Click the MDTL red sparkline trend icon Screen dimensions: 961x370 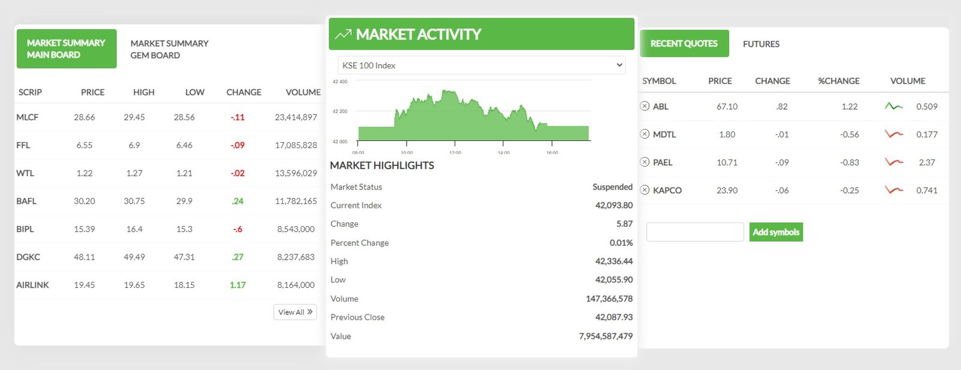pos(894,134)
